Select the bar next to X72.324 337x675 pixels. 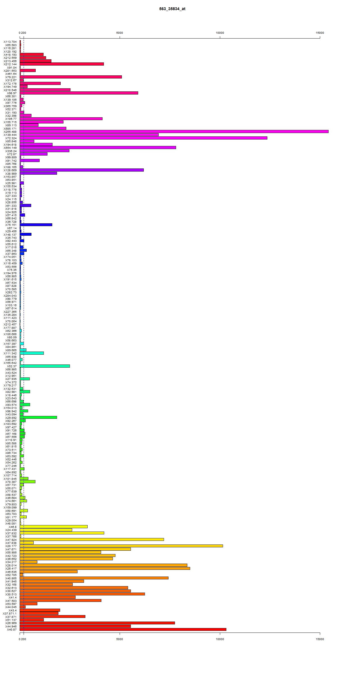[144, 138]
